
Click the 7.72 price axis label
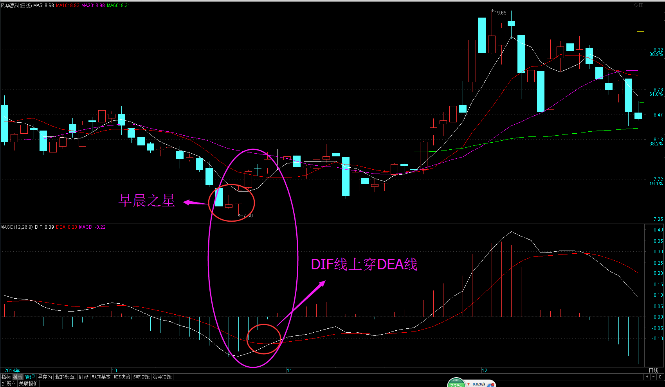tap(658, 179)
